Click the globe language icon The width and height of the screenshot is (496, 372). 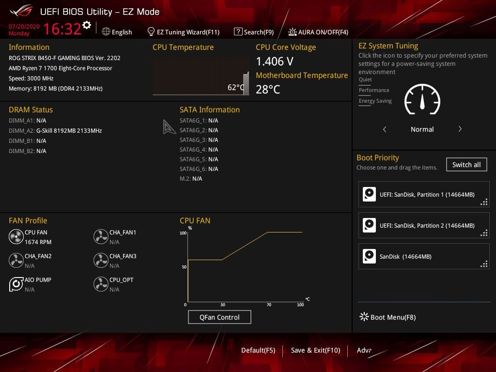[x=106, y=31]
